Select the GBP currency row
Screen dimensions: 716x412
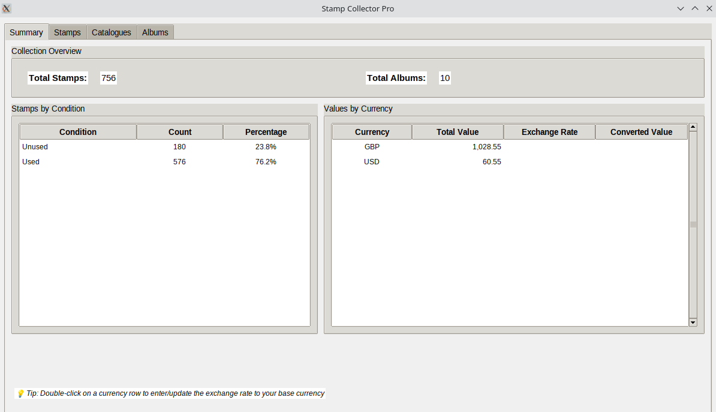(x=372, y=147)
